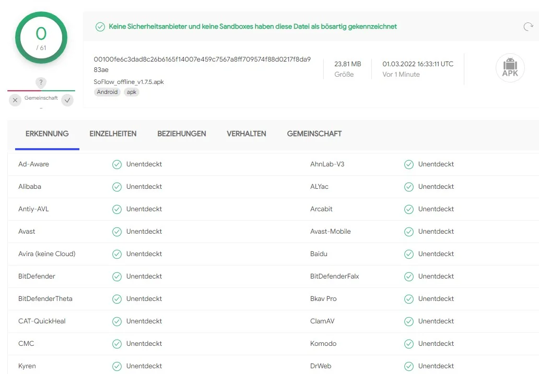Open the BEZIEHUNGEN tab
Image resolution: width=539 pixels, height=374 pixels.
(182, 134)
